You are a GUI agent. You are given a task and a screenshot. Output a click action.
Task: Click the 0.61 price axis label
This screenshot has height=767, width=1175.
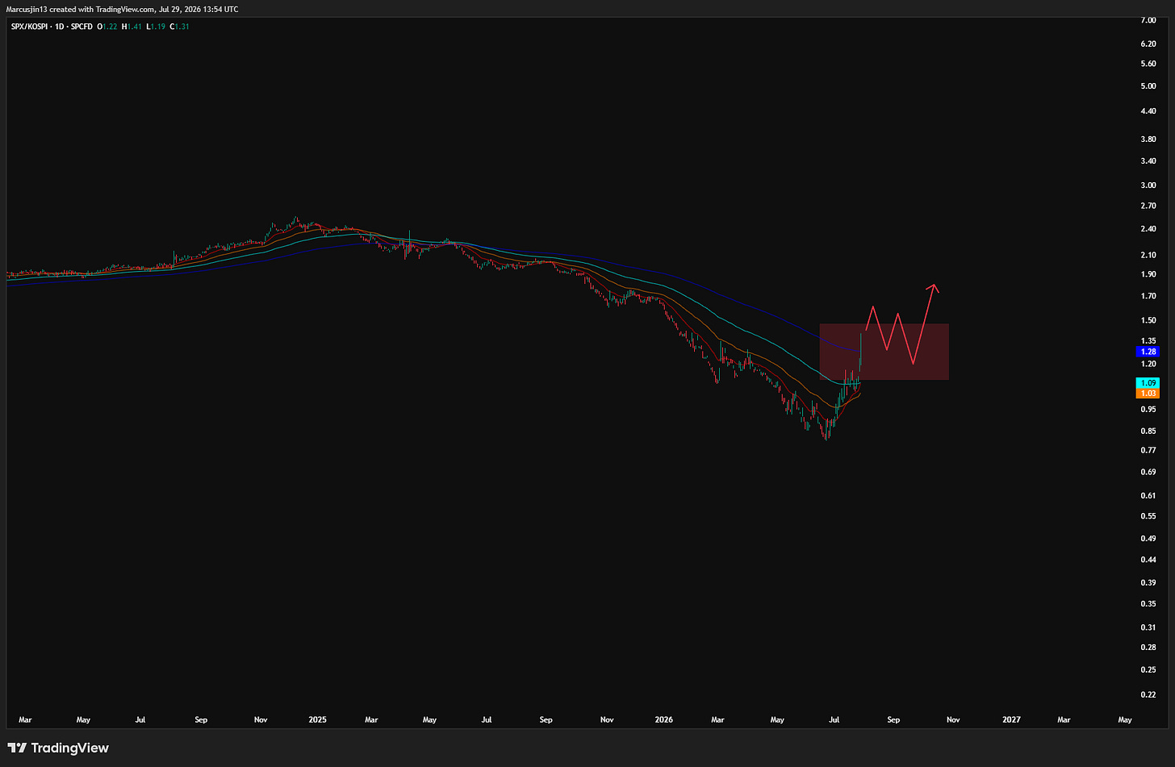[x=1148, y=495]
